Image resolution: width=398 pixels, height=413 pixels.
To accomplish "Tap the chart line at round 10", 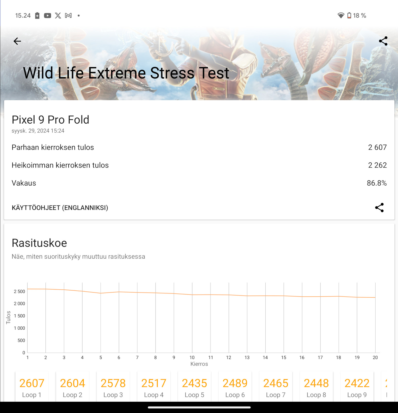I will click(x=192, y=295).
